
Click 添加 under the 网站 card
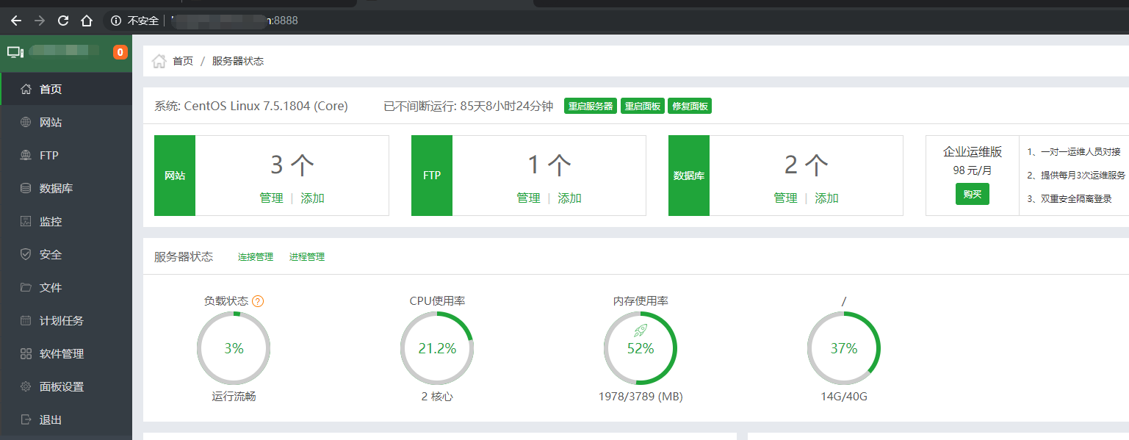[x=312, y=198]
